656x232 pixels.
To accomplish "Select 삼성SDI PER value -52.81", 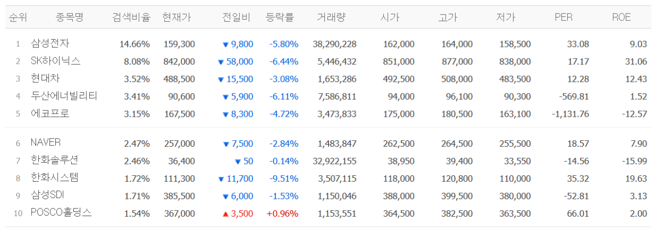I will click(x=577, y=196).
